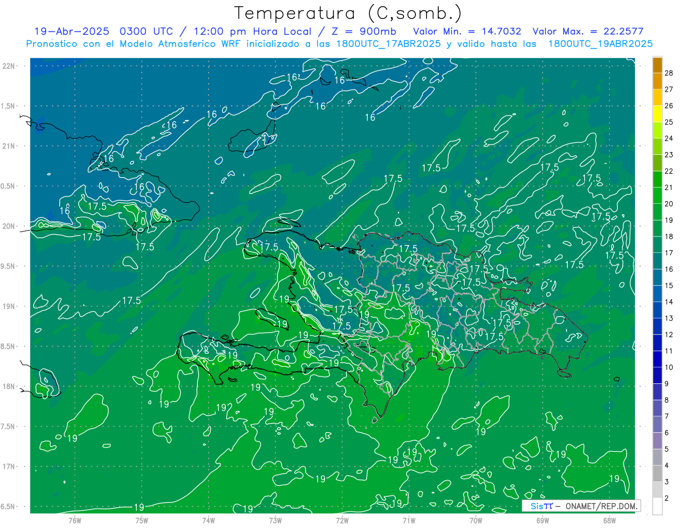Click the '17N' latitude axis label
This screenshot has height=528, width=684.
(9, 466)
